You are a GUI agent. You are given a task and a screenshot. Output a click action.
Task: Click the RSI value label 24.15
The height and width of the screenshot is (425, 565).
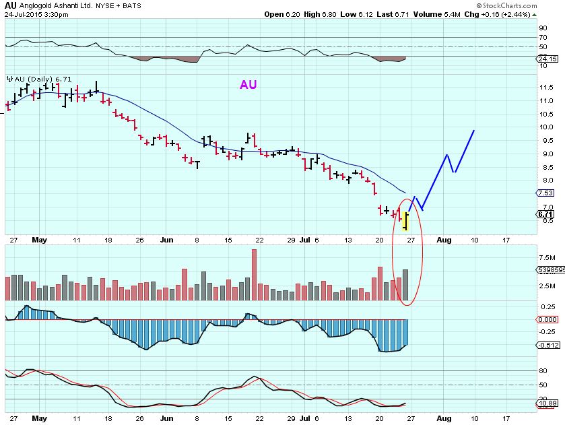tap(547, 59)
